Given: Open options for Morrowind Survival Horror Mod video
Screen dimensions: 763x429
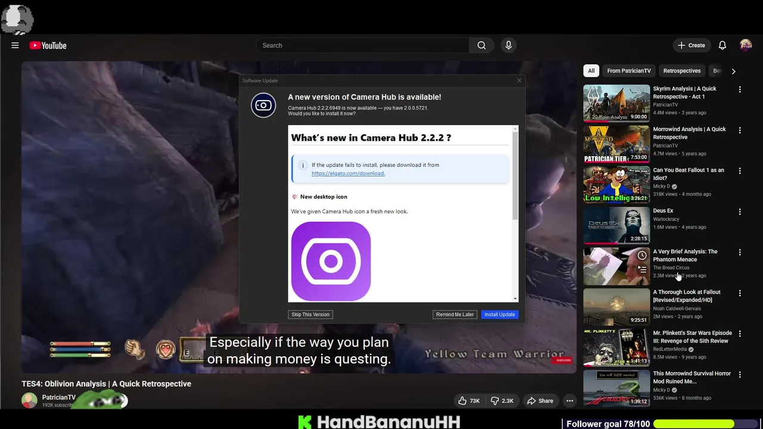Looking at the screenshot, I should (740, 375).
